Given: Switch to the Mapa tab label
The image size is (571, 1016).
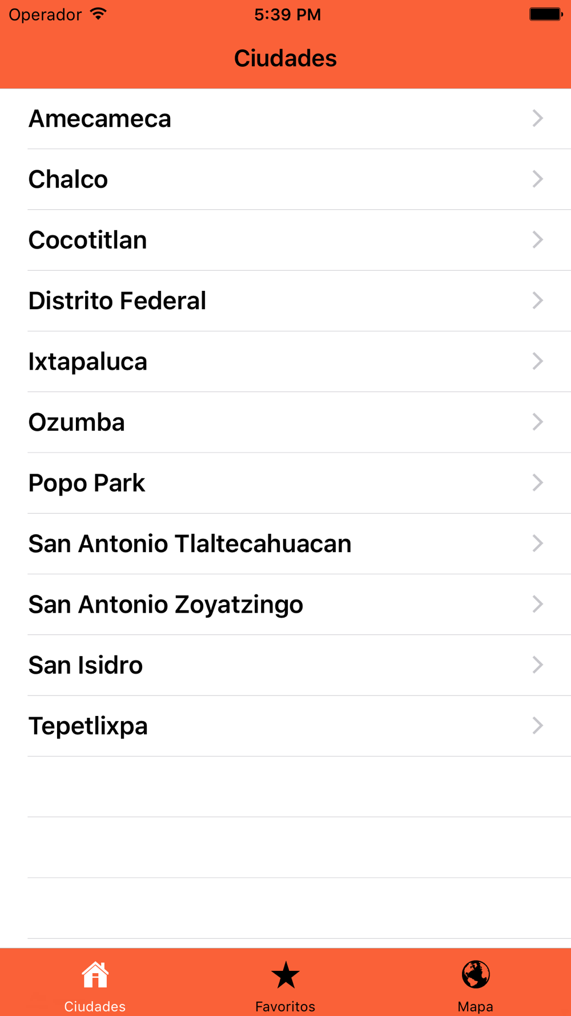Looking at the screenshot, I should point(475,1006).
